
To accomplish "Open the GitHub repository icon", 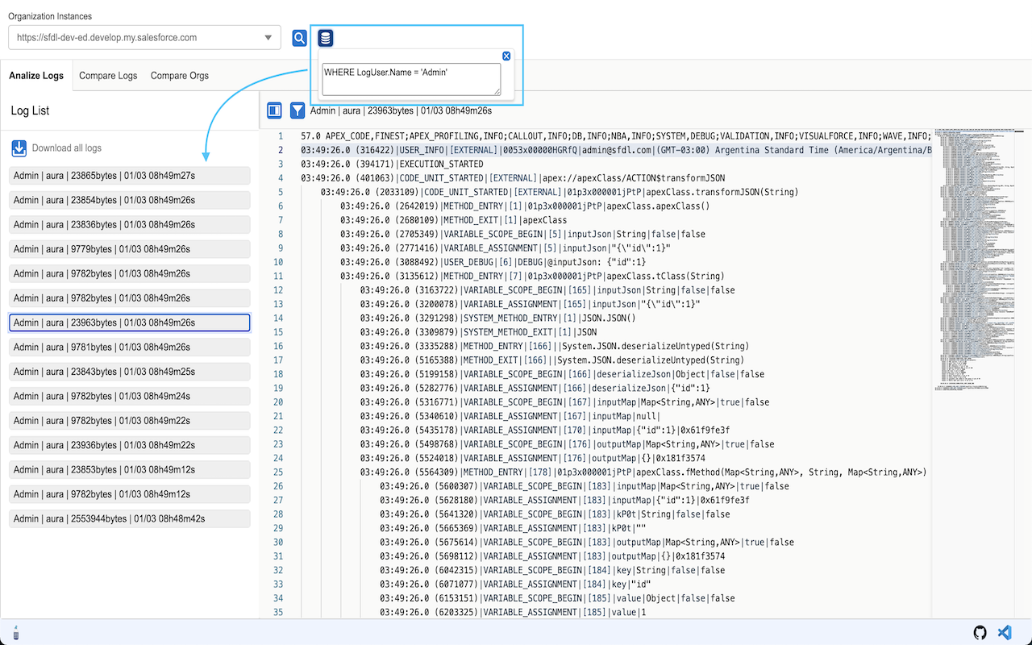I will click(x=980, y=633).
